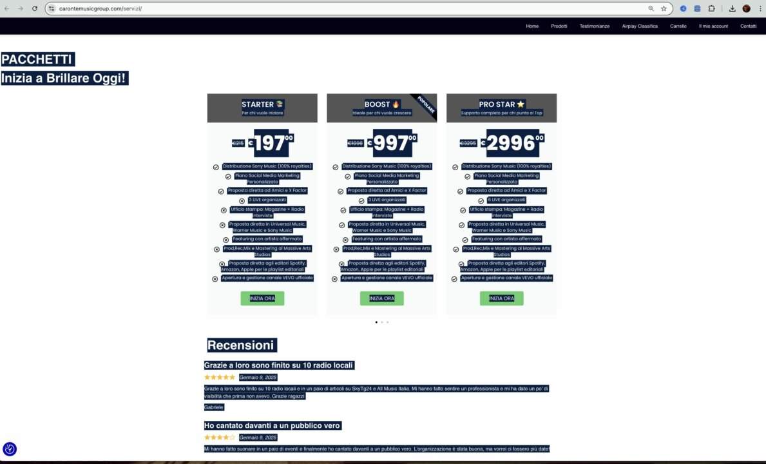Open the Prodotti menu item
This screenshot has height=464, width=766.
(x=559, y=26)
